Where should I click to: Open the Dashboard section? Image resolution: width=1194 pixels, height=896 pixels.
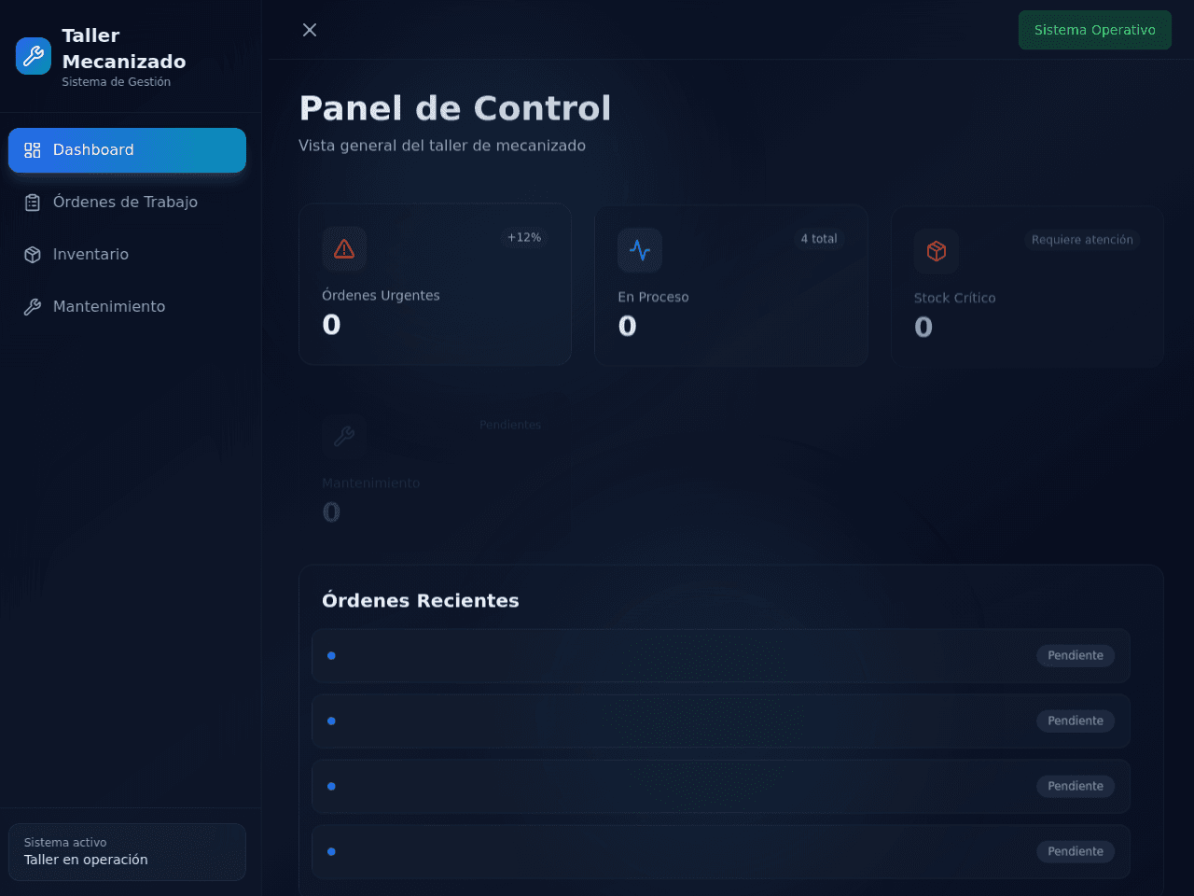tap(127, 150)
